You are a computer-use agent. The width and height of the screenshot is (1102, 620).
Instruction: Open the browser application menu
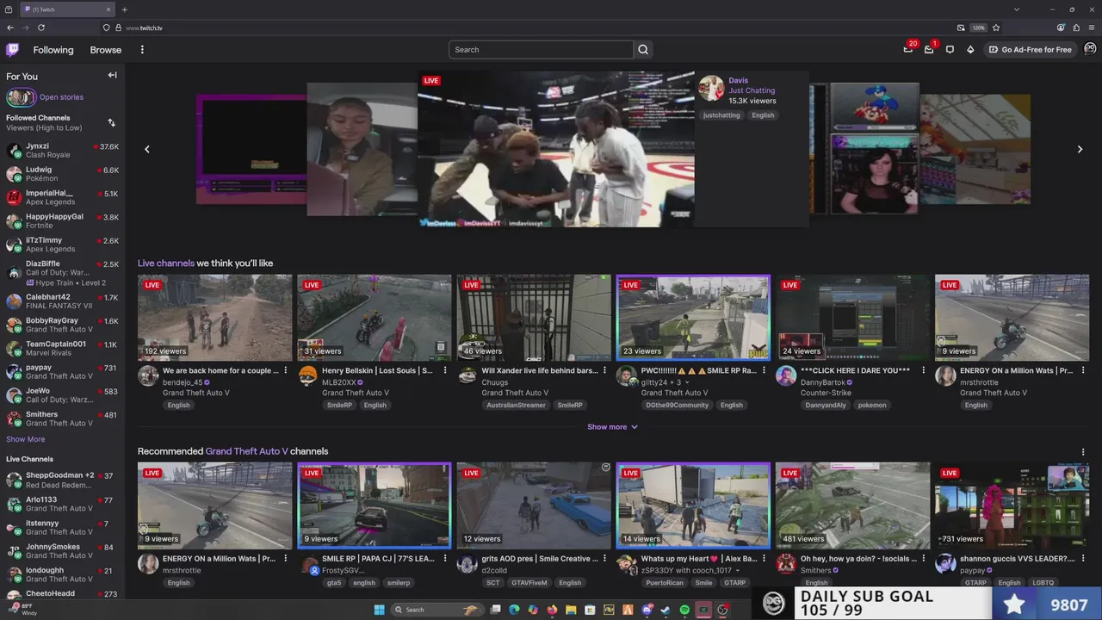click(1092, 28)
